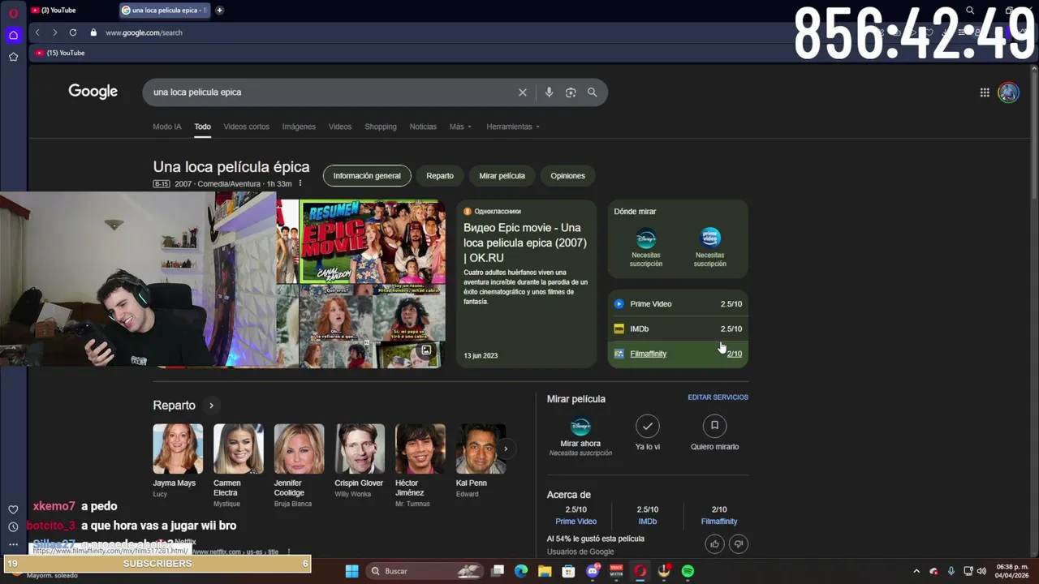Select the Shopping search tab

point(381,127)
